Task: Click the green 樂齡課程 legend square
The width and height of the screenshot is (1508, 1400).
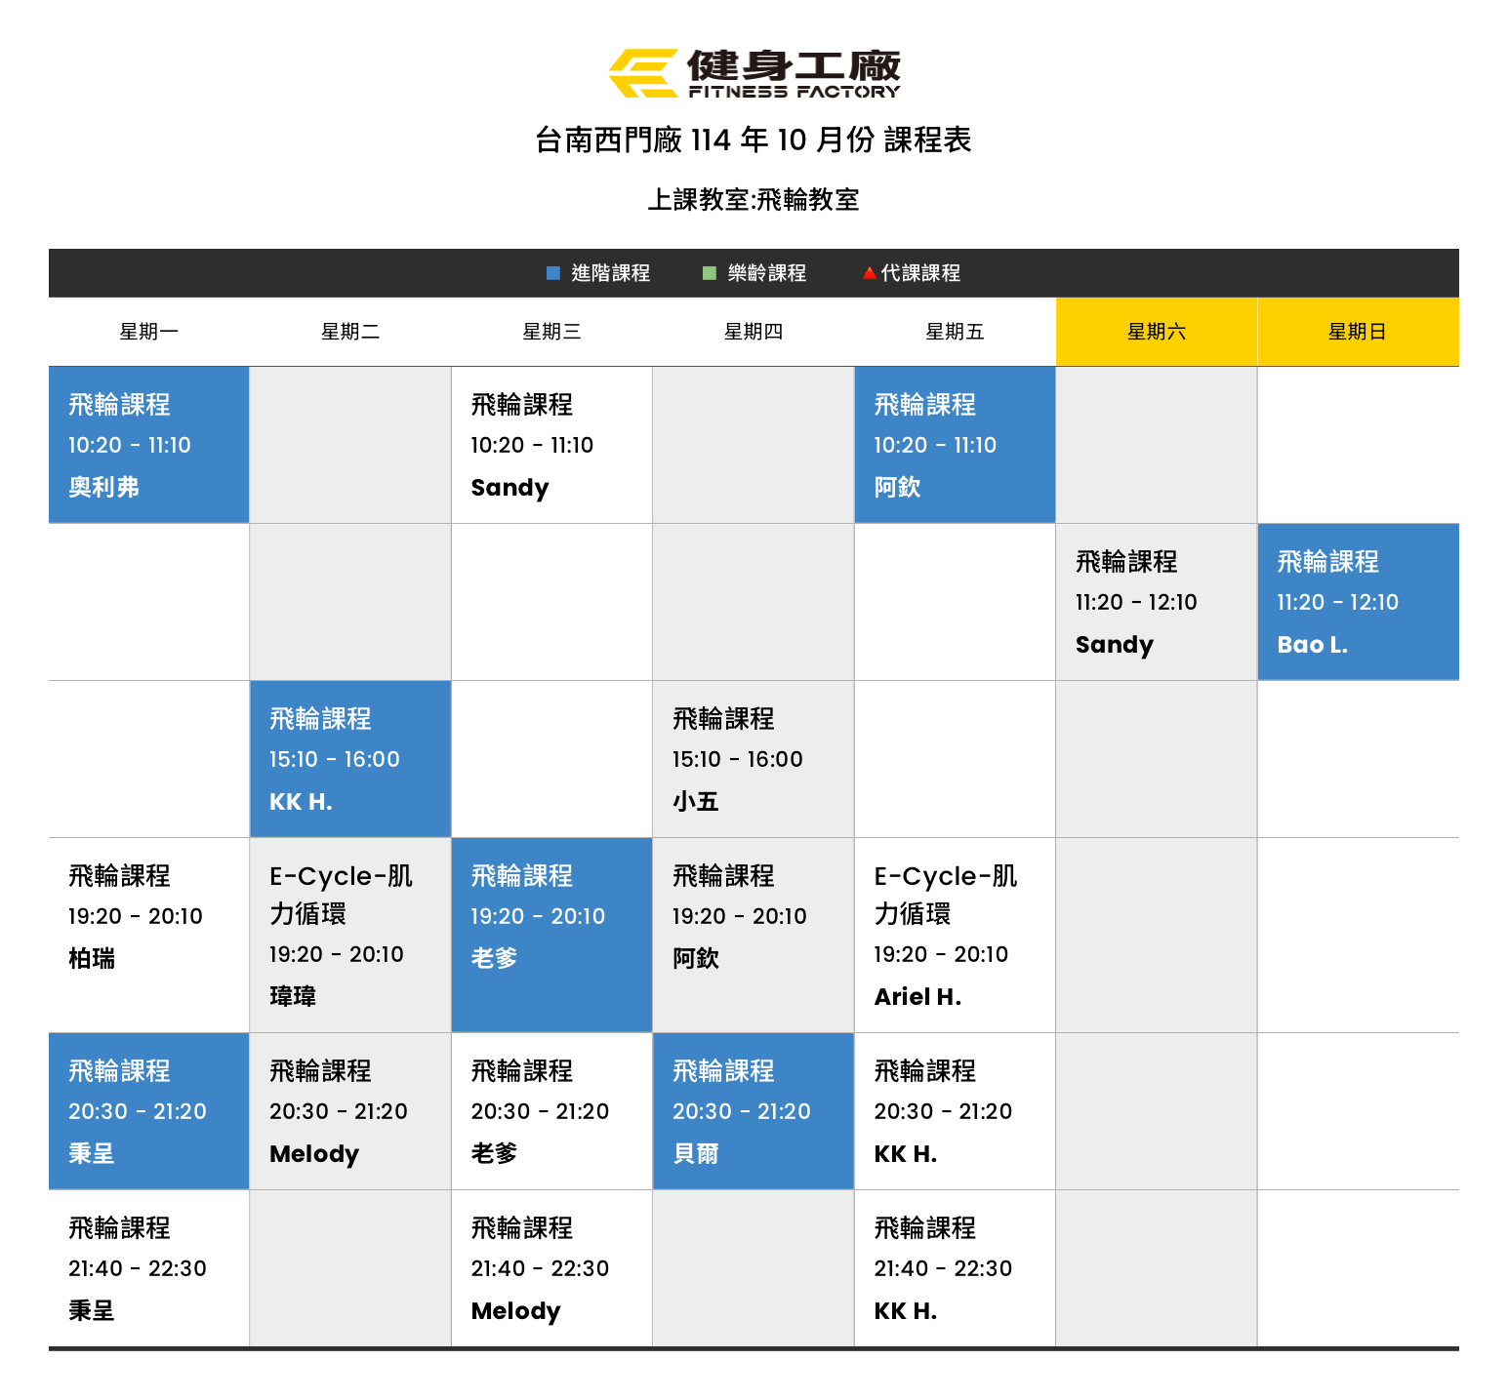Action: point(710,273)
